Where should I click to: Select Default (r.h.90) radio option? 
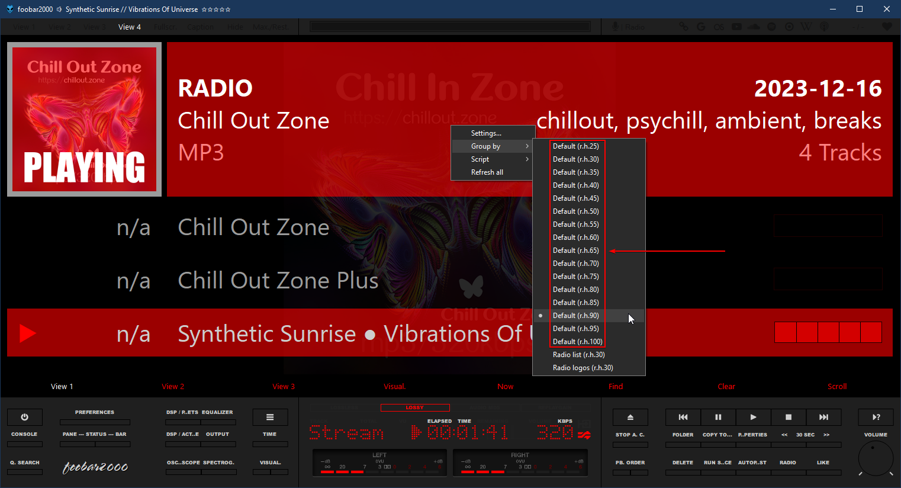tap(575, 316)
